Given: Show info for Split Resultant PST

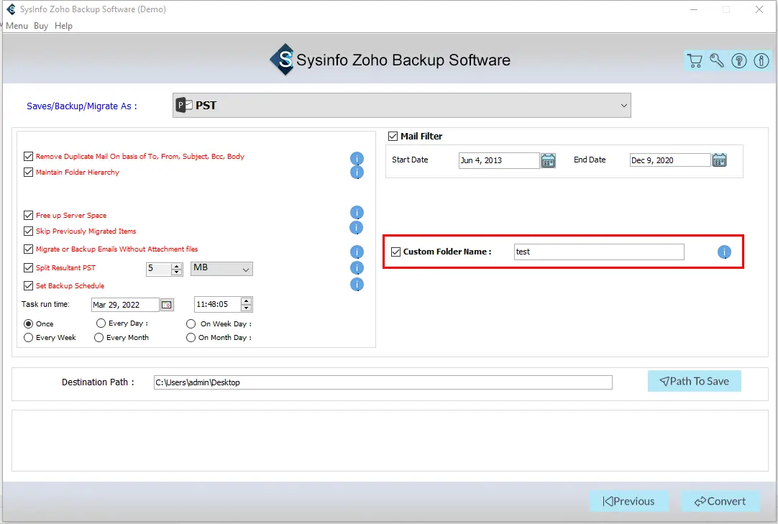Looking at the screenshot, I should (x=357, y=268).
